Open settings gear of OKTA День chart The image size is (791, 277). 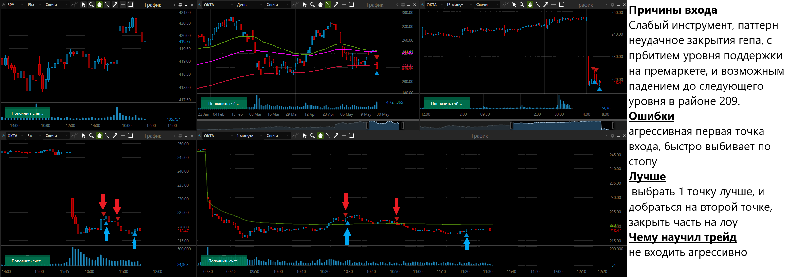point(403,5)
